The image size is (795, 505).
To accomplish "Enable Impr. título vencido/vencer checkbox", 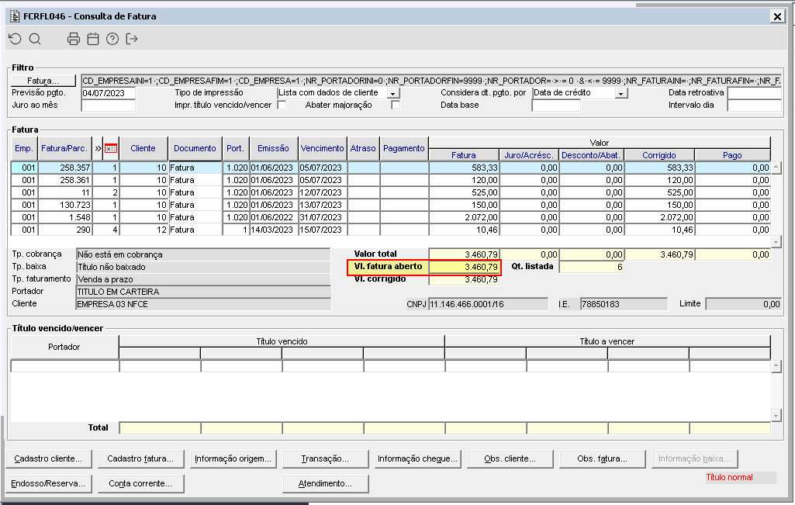I will click(282, 105).
